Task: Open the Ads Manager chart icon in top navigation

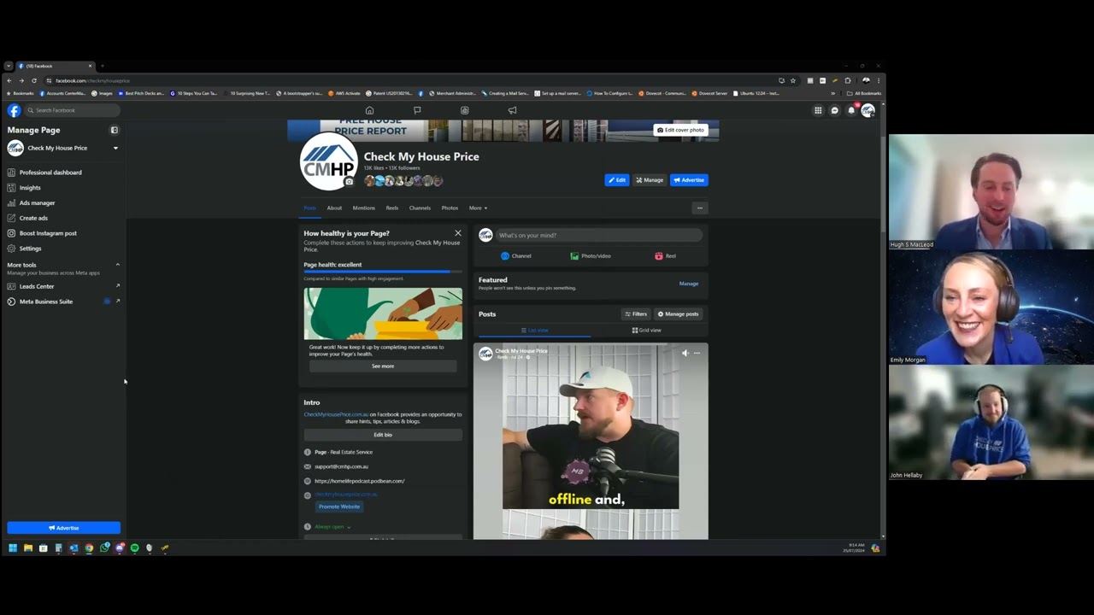Action: coord(465,110)
